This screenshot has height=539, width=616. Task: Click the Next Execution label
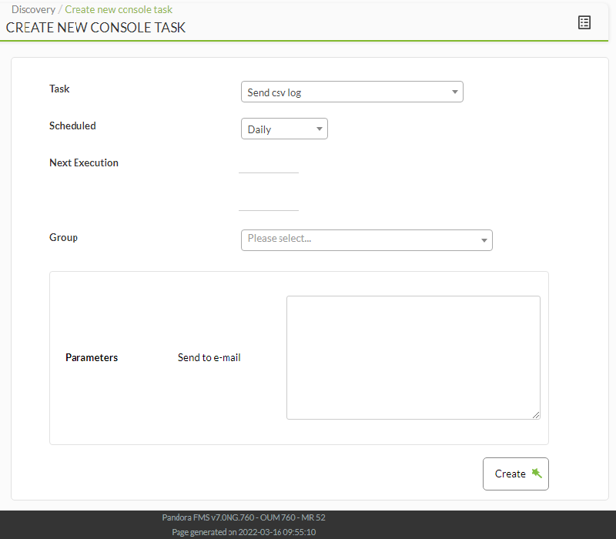[84, 162]
